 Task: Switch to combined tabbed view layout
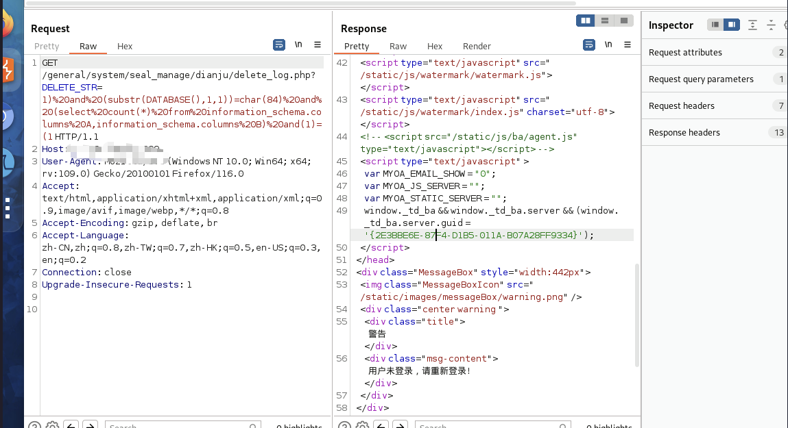click(x=623, y=21)
